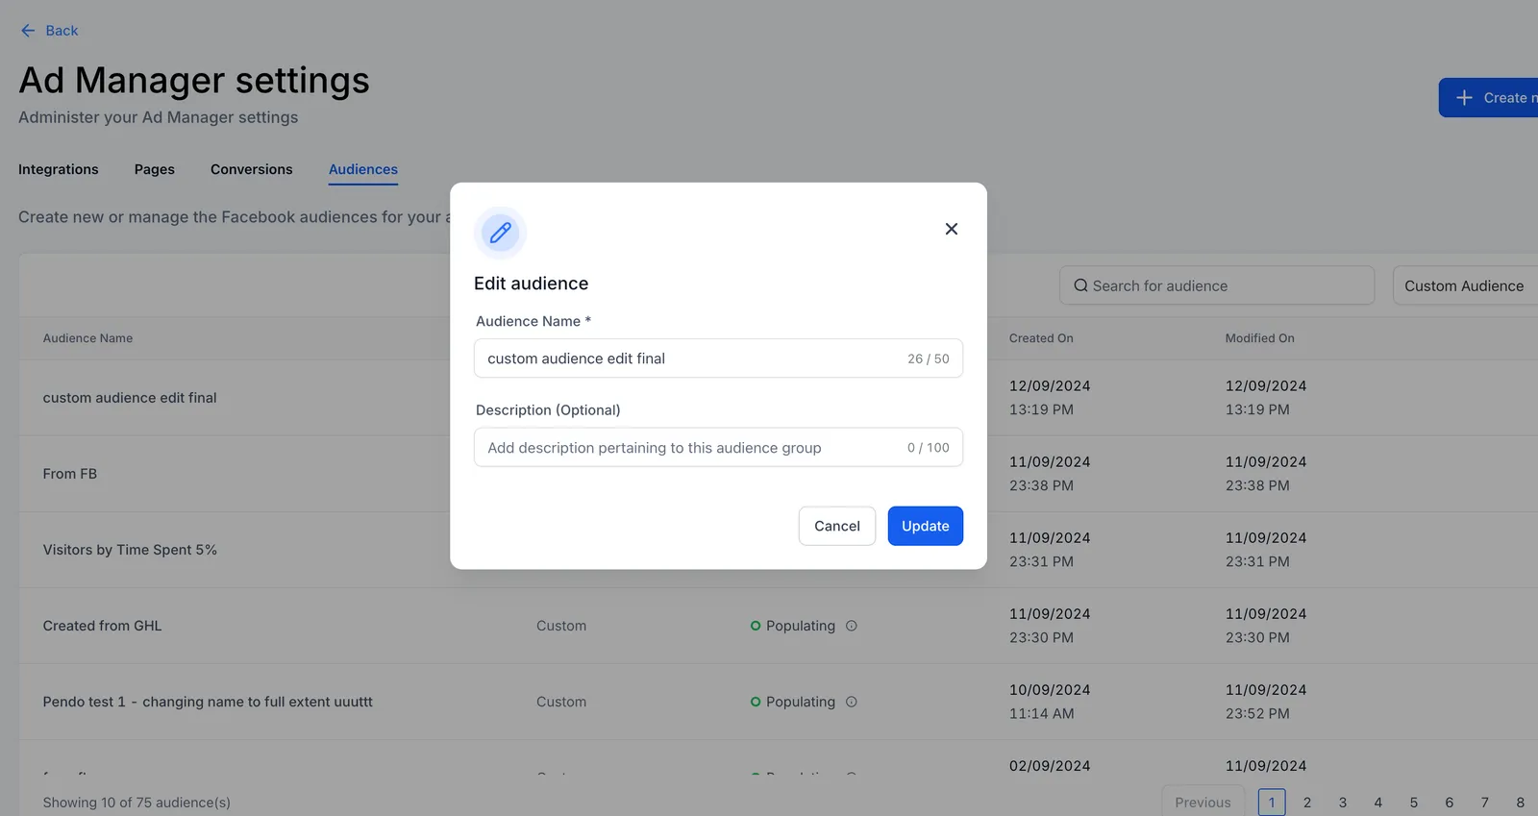Click the 'From FB' audience row
Viewport: 1538px width, 816px height.
[779, 474]
